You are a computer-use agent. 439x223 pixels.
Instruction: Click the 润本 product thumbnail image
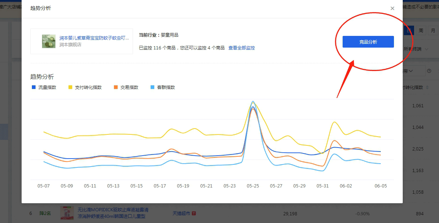(x=49, y=41)
